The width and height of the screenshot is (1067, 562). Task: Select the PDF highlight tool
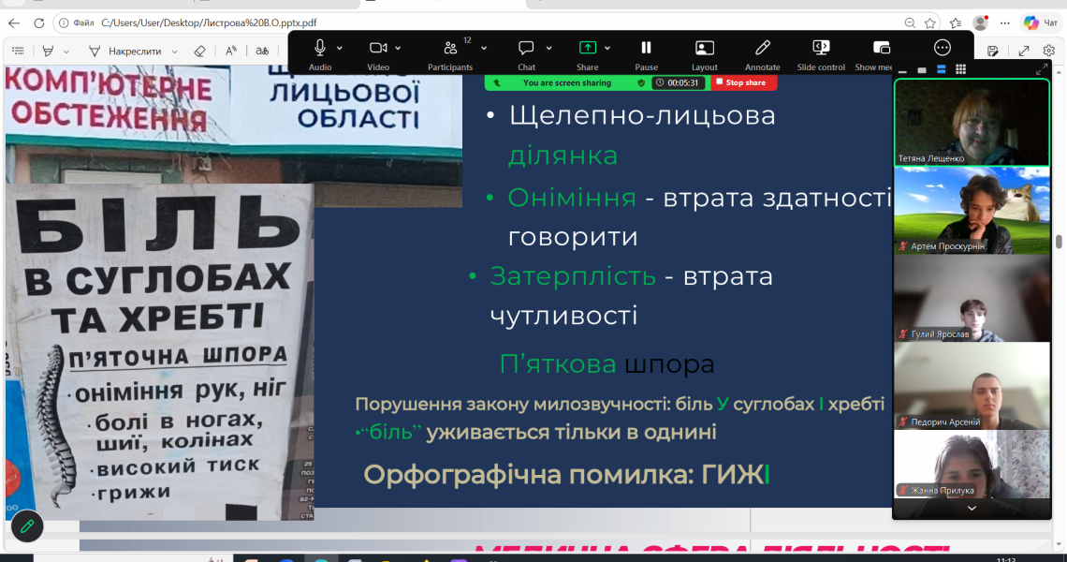(48, 52)
